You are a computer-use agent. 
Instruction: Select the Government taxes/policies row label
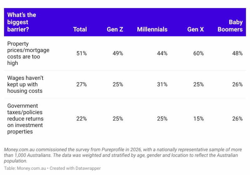point(25,119)
